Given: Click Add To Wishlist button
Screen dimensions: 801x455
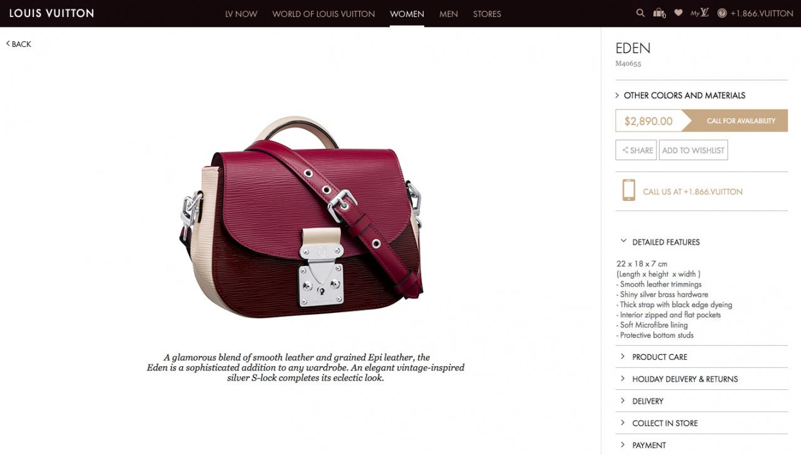Looking at the screenshot, I should 693,150.
